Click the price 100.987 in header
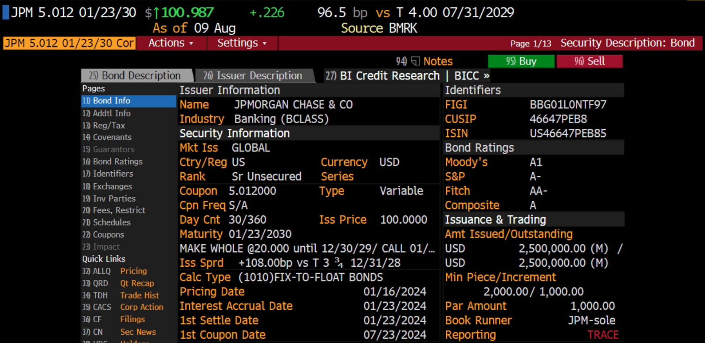Screen dimensions: 705x343 (x=188, y=13)
